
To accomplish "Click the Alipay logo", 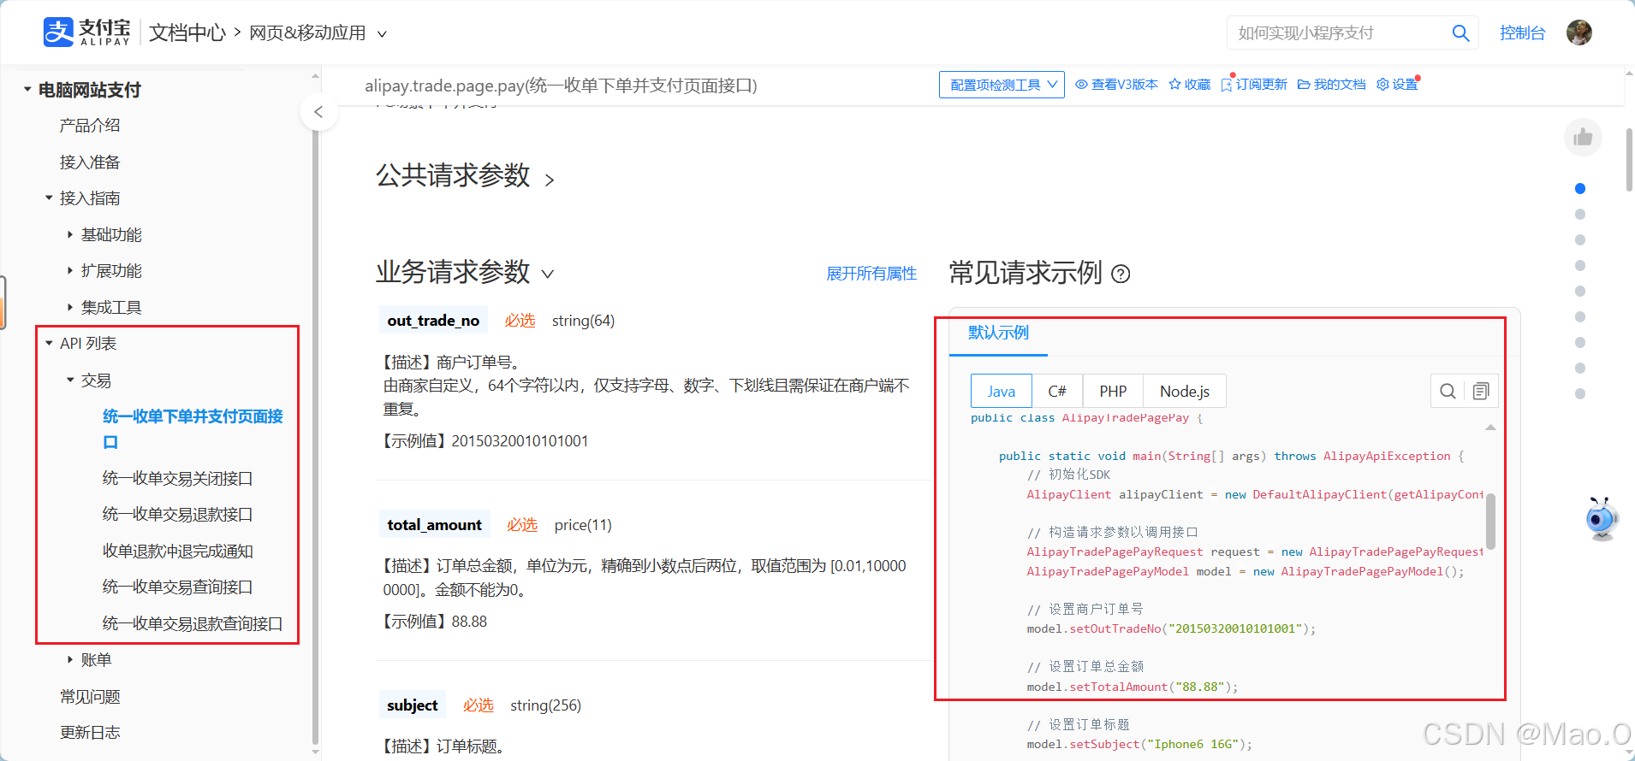I will click(87, 32).
